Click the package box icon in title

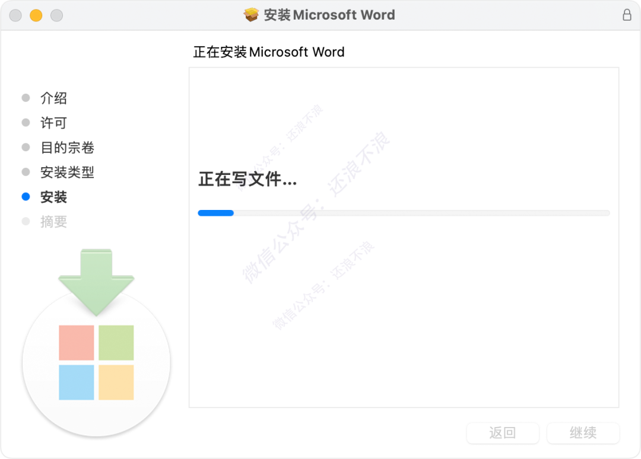[251, 15]
